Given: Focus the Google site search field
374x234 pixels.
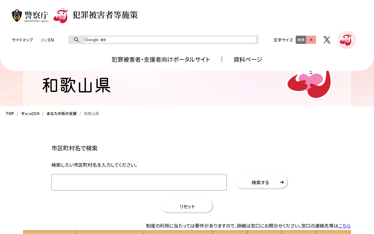Looking at the screenshot, I should click(x=170, y=40).
